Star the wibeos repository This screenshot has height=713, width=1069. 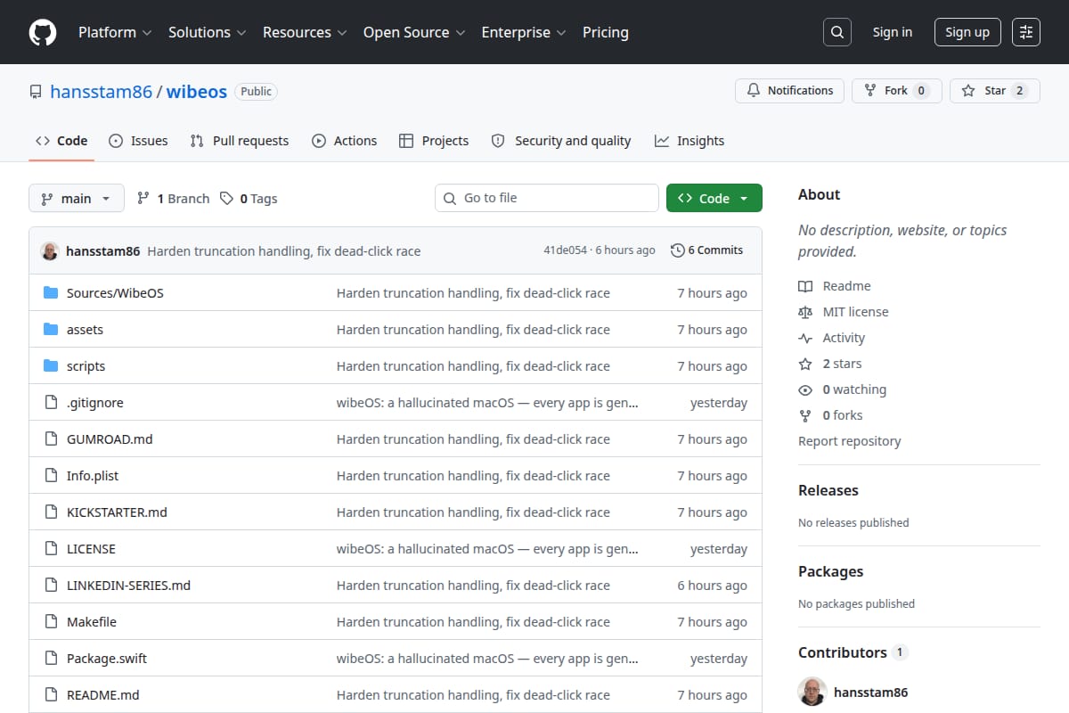click(995, 91)
